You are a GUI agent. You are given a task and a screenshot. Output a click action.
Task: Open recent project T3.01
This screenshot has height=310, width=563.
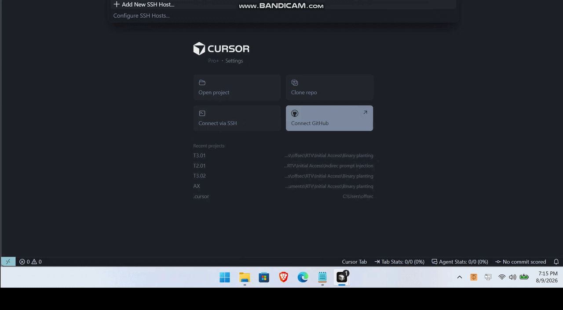pyautogui.click(x=283, y=155)
